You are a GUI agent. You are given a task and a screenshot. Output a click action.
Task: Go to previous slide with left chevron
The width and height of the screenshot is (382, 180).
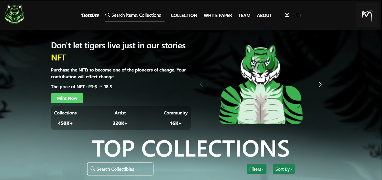pyautogui.click(x=201, y=84)
